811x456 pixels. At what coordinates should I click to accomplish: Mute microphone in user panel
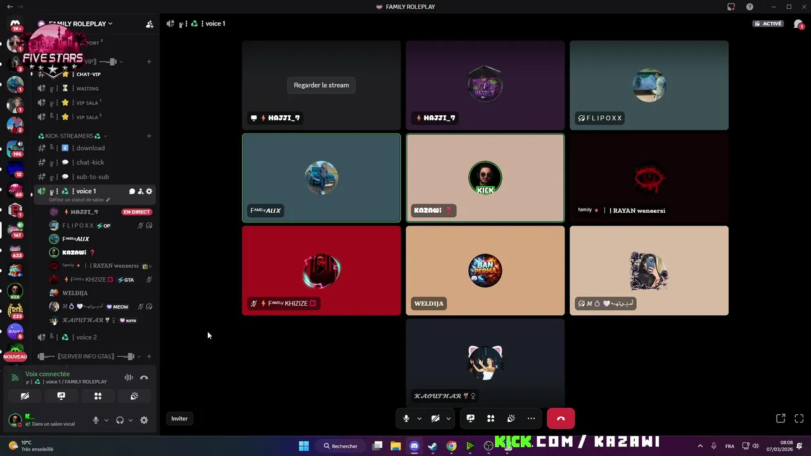click(x=96, y=420)
